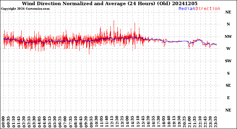Screen dimensions: 237x129
Task: Click the bottom 'NE' axis label
Action: 228,110
